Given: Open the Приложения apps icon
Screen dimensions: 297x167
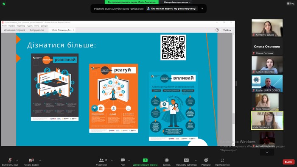Looking at the screenshot, I should tap(222, 160).
